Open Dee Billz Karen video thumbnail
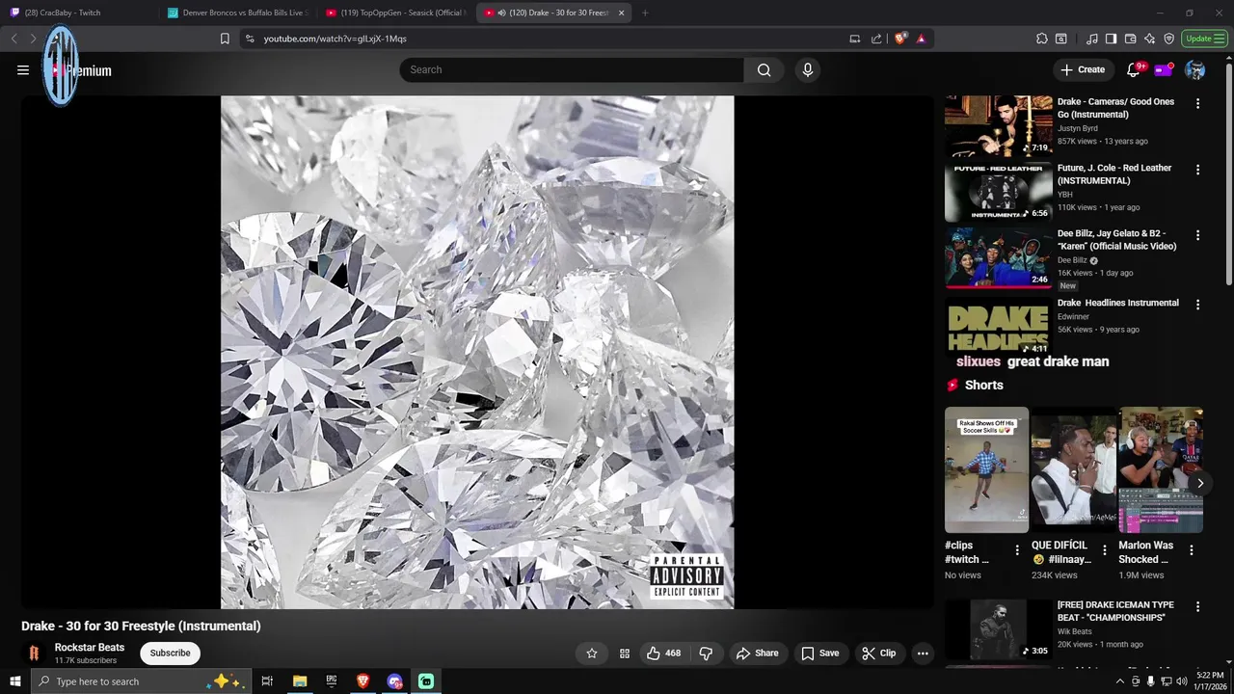 pyautogui.click(x=999, y=257)
